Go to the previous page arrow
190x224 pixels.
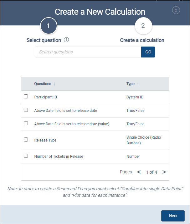139,172
